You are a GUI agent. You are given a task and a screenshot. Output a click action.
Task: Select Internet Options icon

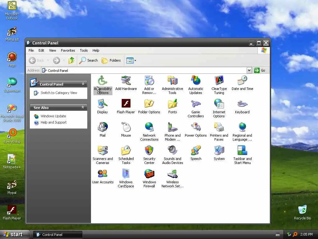pyautogui.click(x=219, y=108)
